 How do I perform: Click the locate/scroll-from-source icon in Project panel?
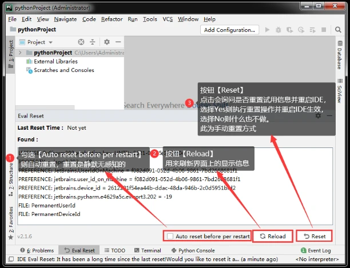[81, 42]
